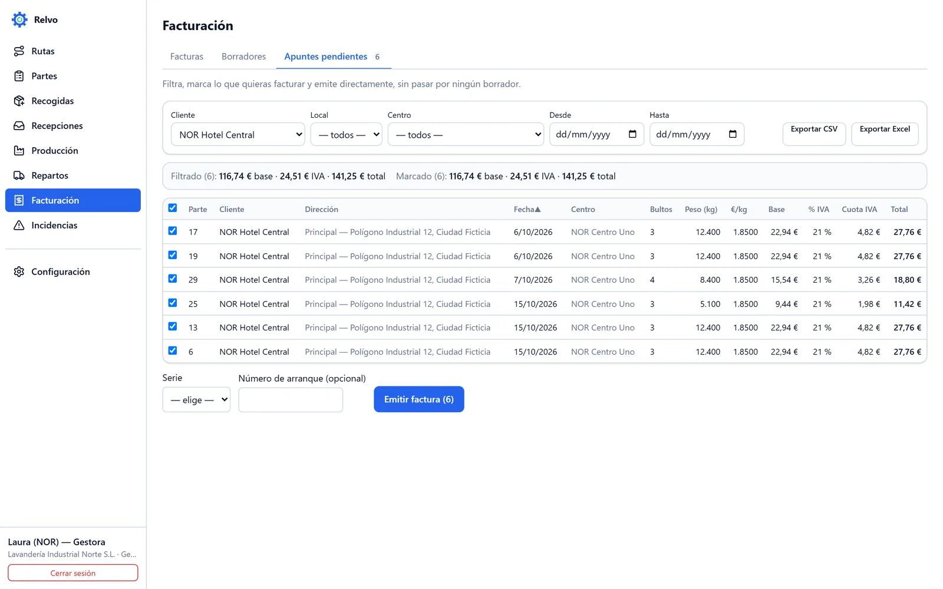Click the Partes clipboard icon

pos(19,76)
